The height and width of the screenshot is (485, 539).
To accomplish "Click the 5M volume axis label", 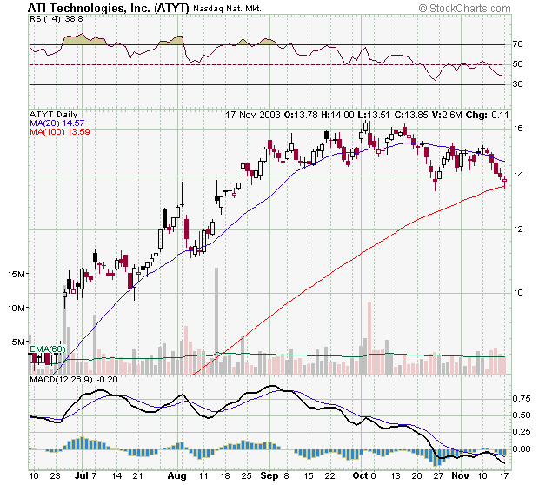I will 18,342.
